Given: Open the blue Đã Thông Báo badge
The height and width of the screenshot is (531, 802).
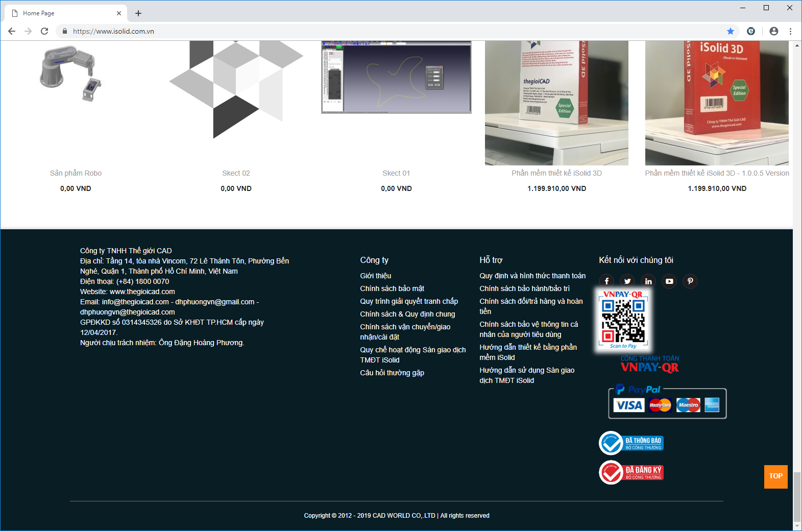Looking at the screenshot, I should pos(631,443).
